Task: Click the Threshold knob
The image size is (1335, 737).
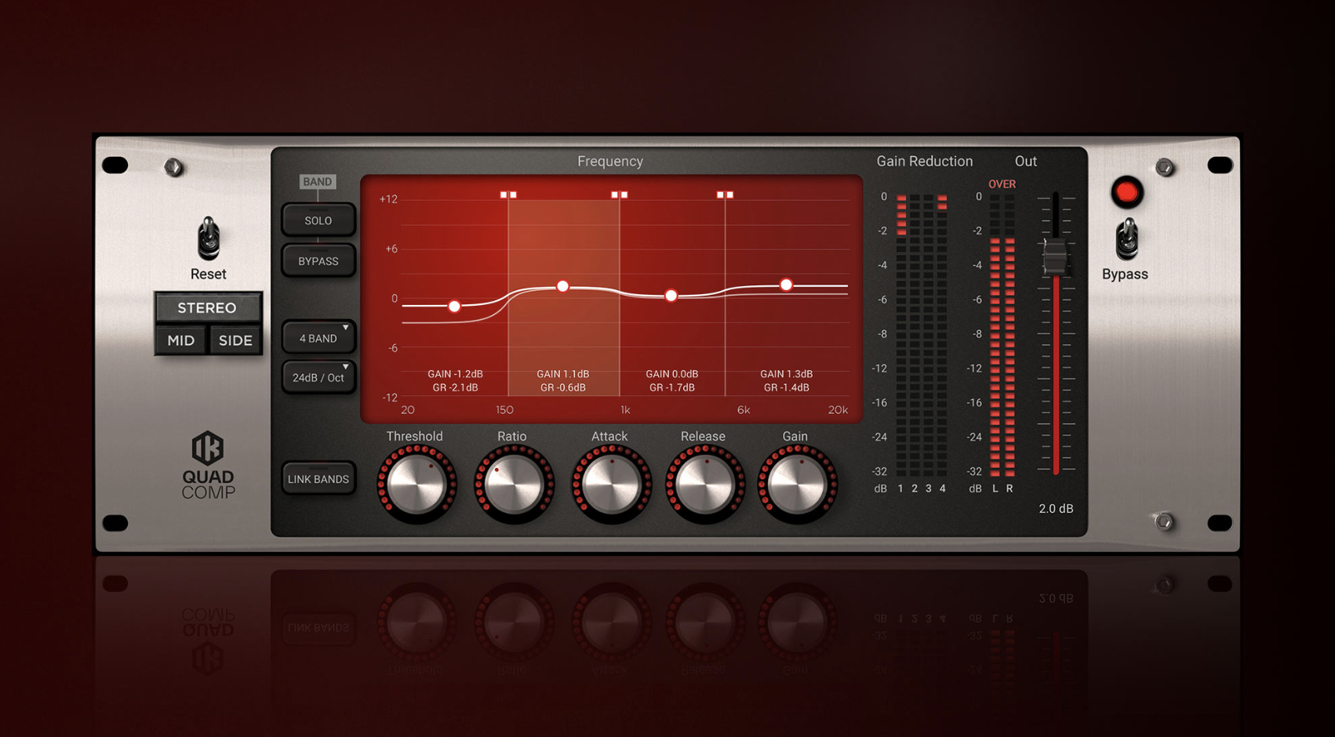Action: [x=417, y=484]
